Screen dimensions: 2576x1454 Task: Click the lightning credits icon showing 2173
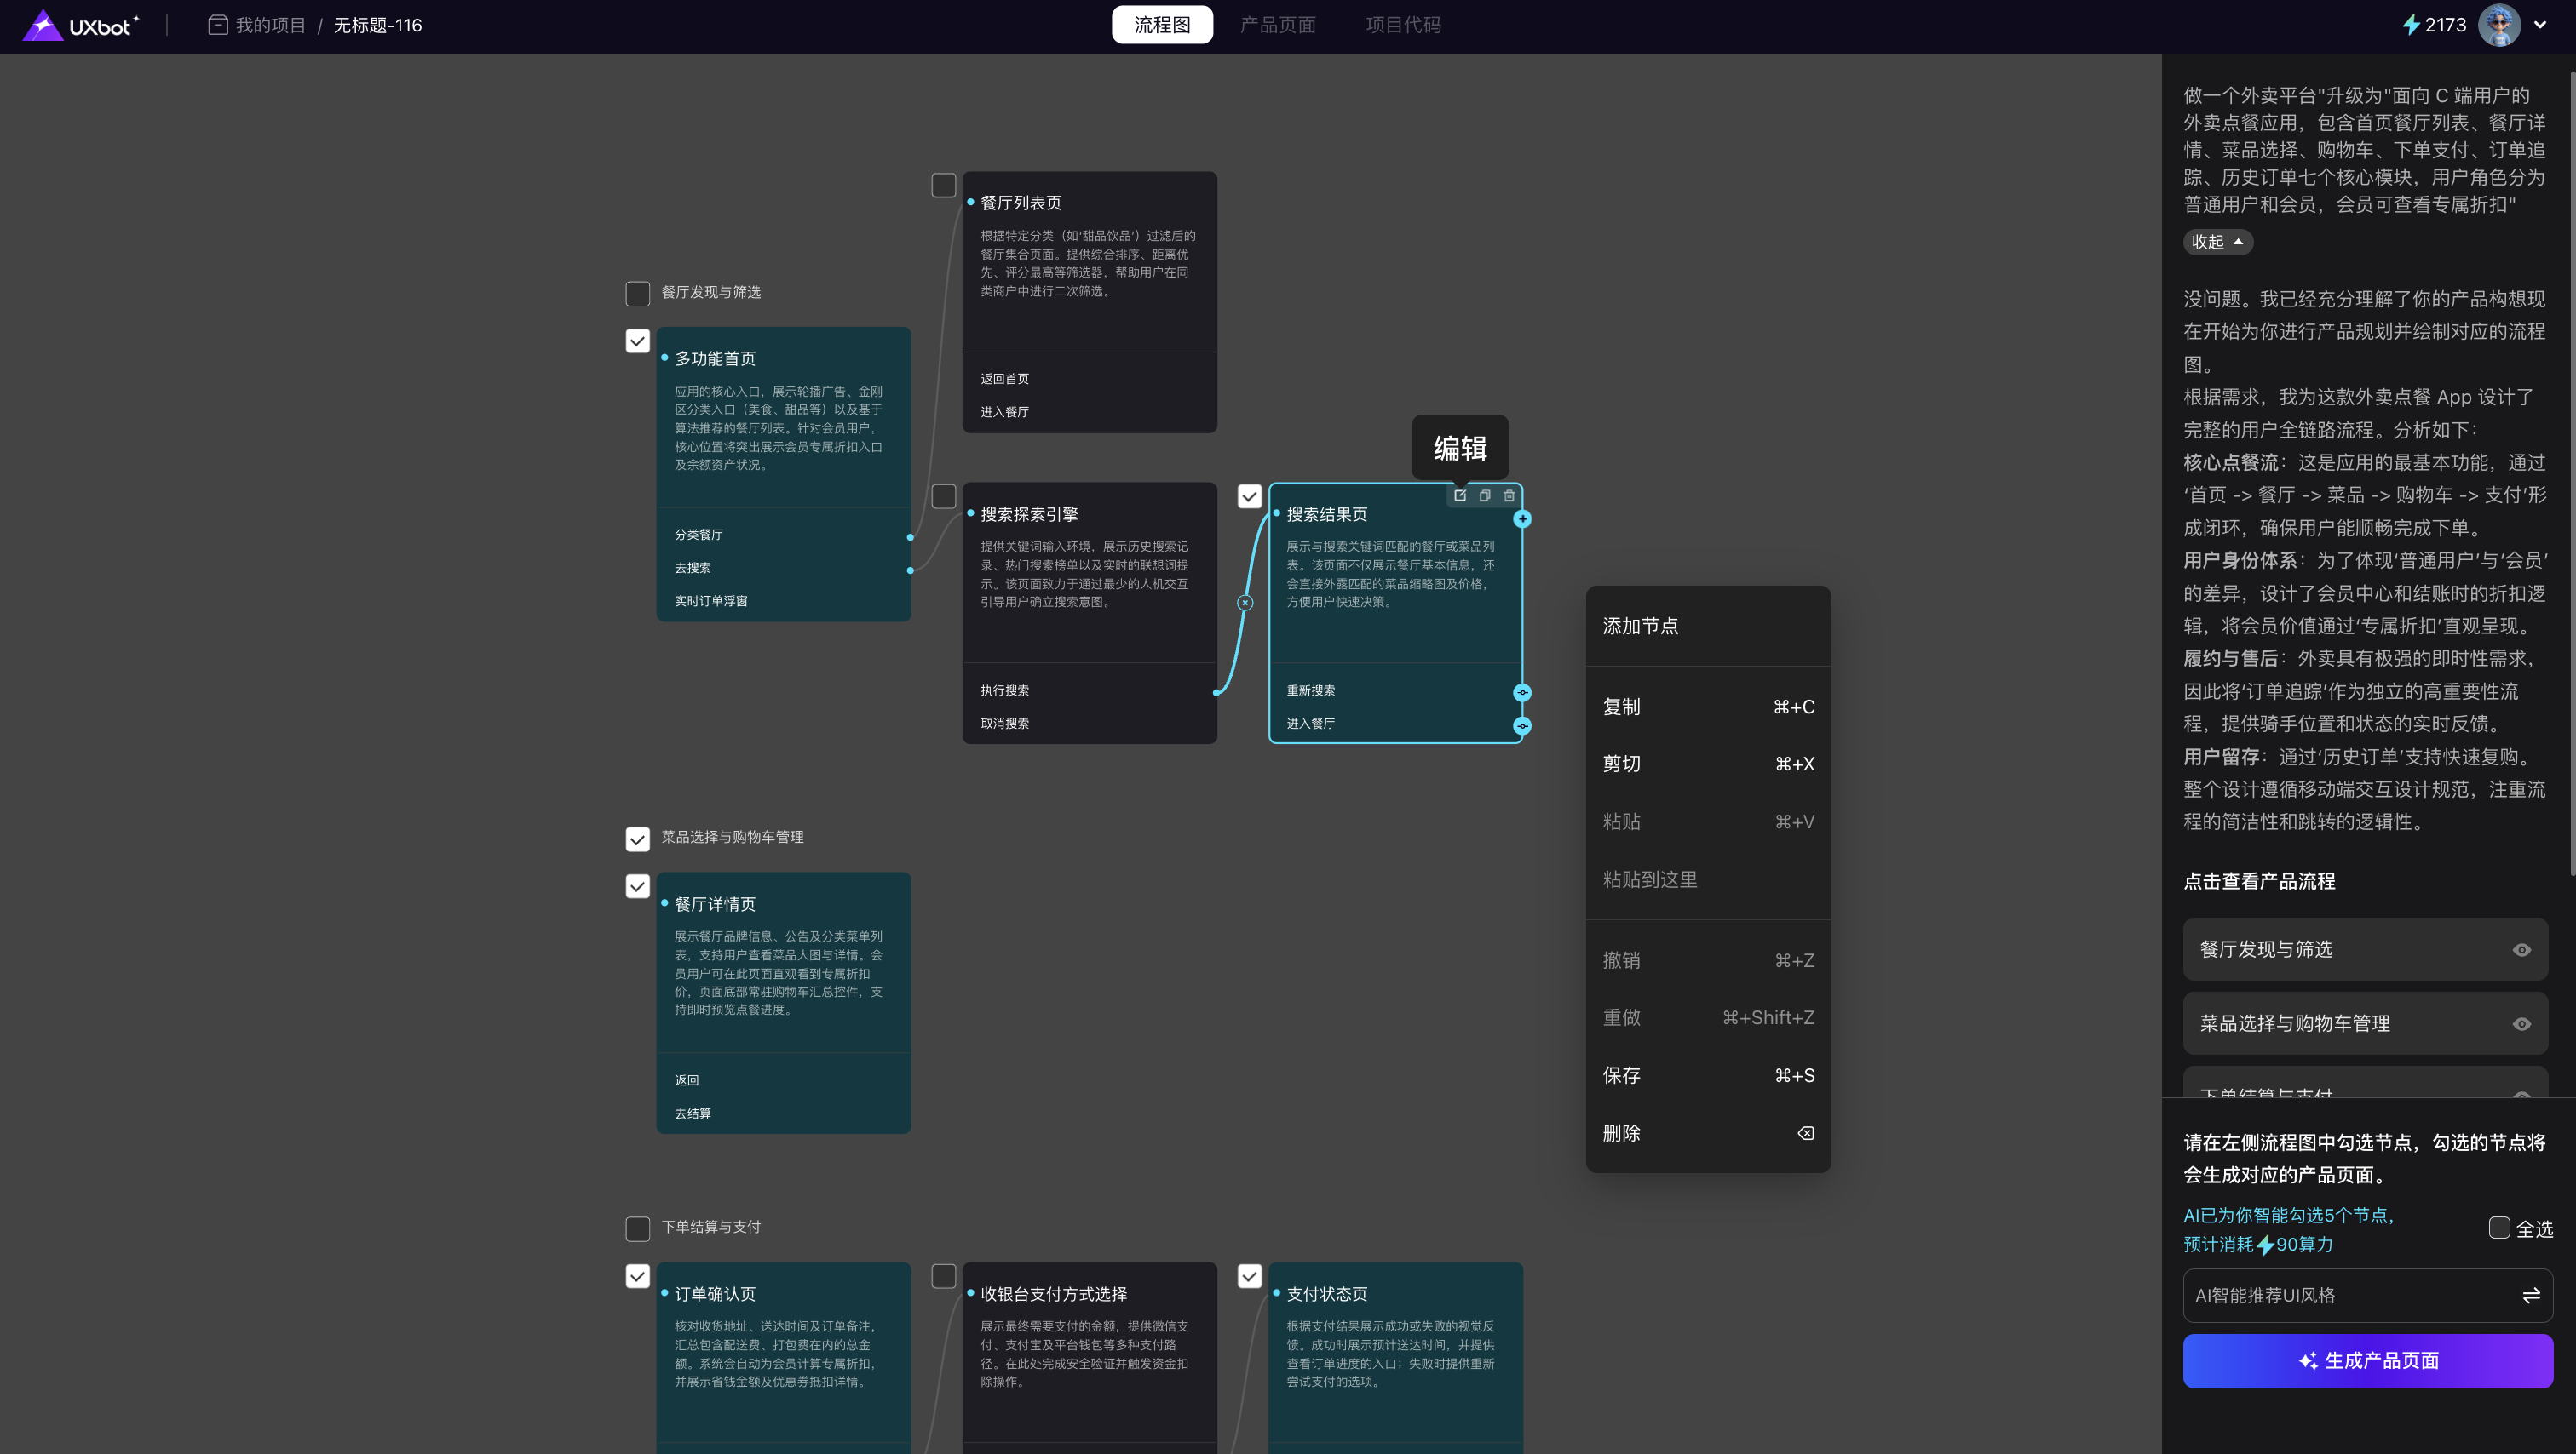point(2411,25)
